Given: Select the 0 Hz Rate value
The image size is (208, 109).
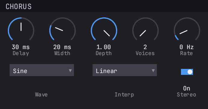Looking at the screenshot, I should (187, 47).
